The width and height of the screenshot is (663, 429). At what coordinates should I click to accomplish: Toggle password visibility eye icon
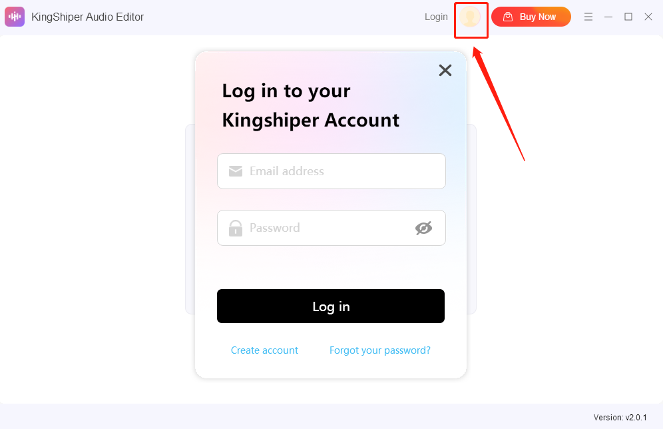point(423,228)
